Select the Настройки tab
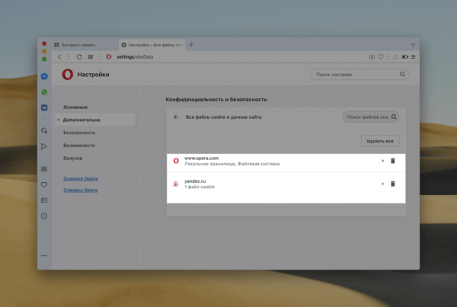 tap(152, 45)
